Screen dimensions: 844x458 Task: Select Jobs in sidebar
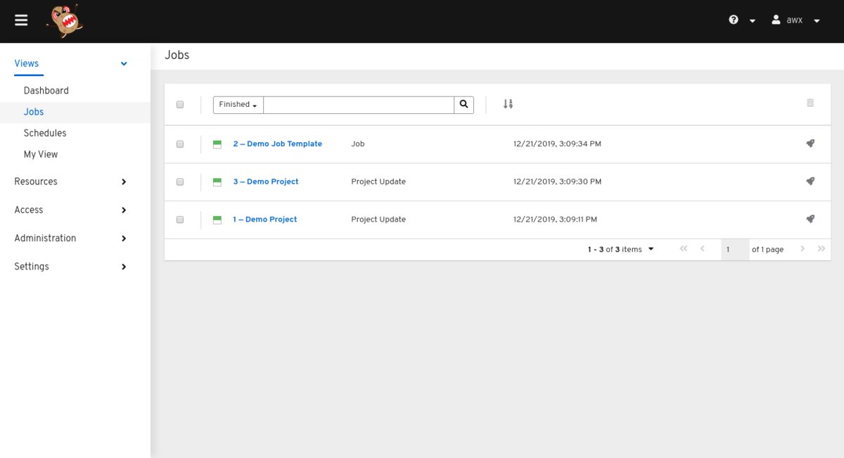(x=34, y=112)
